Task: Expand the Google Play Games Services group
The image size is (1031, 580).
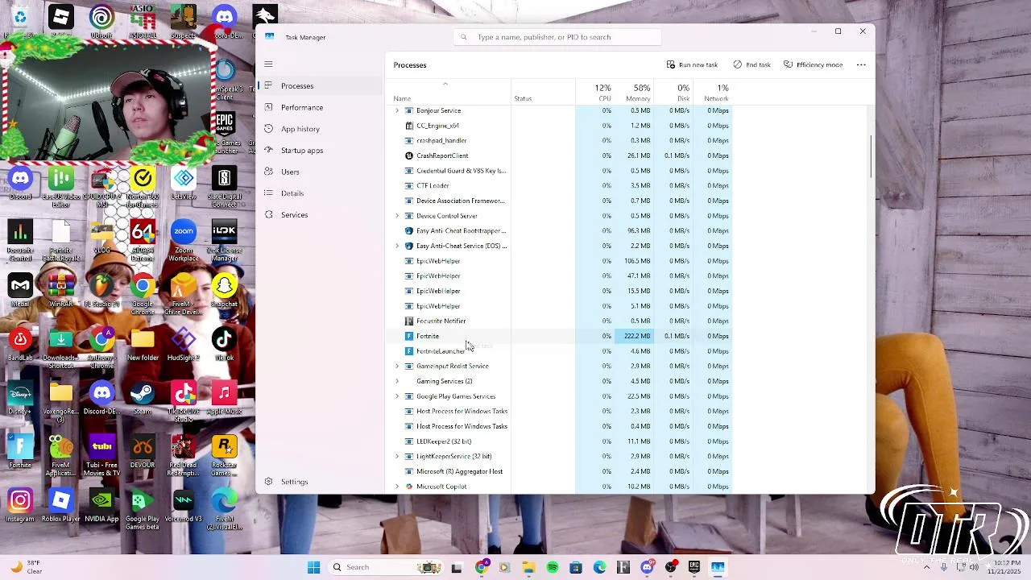Action: tap(396, 396)
